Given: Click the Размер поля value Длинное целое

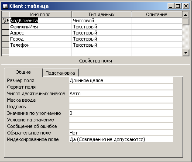Looking at the screenshot, I should click(x=121, y=80).
